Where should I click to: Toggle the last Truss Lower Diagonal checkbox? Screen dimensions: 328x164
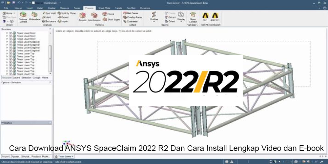10,51
